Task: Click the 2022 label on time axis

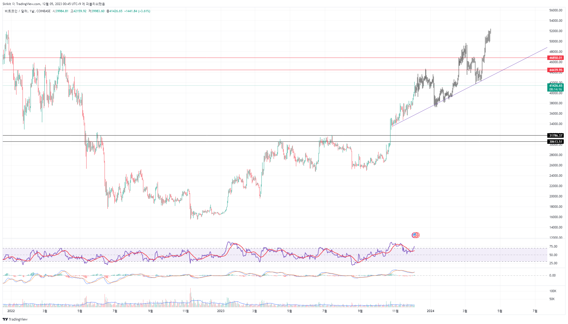Action: click(x=11, y=311)
